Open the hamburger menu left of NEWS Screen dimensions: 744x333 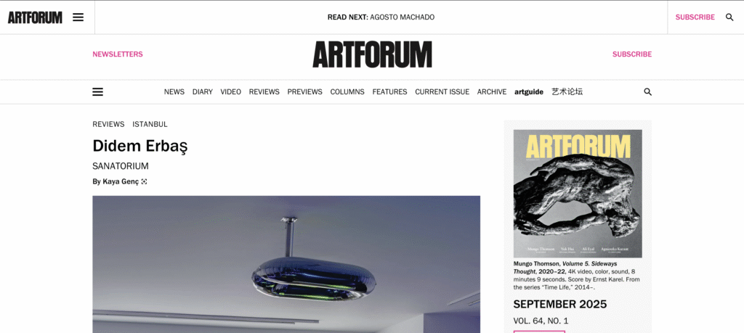pos(98,92)
